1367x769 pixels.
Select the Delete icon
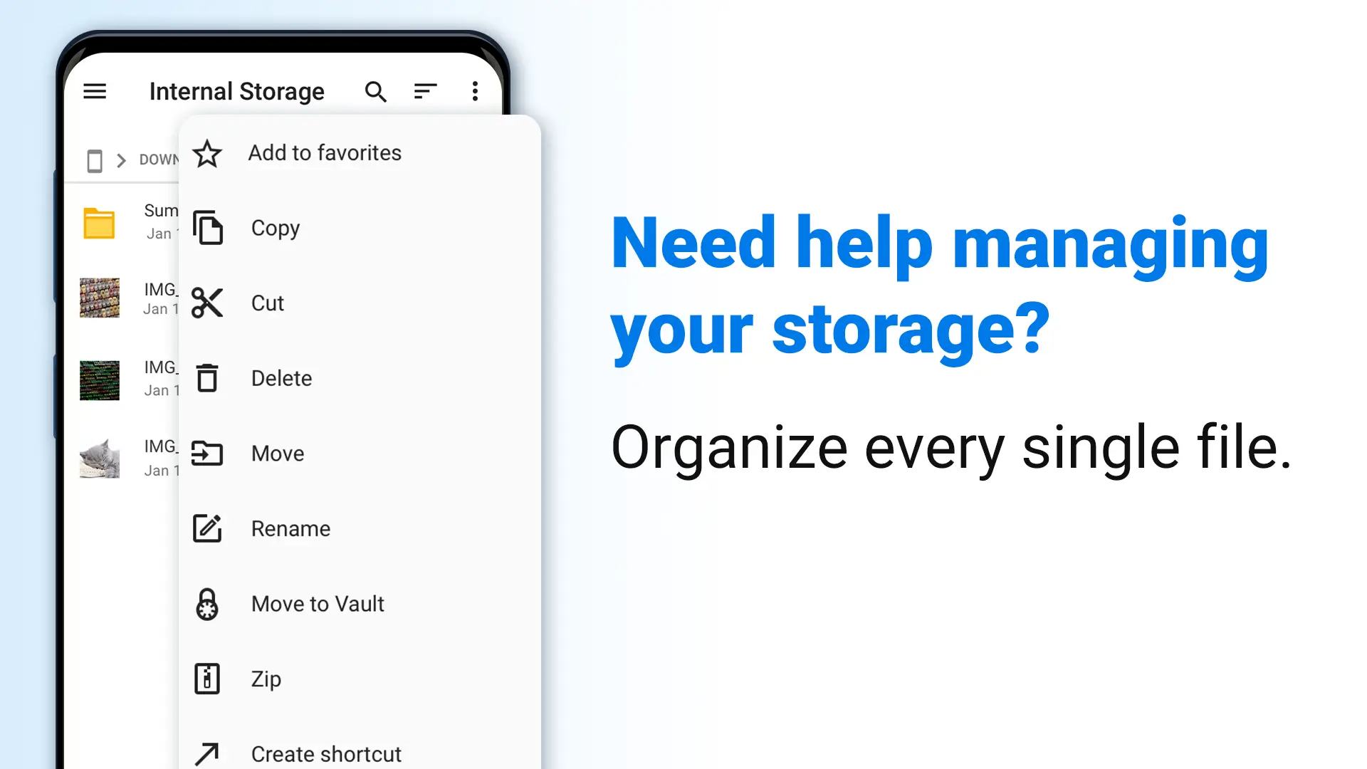click(206, 377)
